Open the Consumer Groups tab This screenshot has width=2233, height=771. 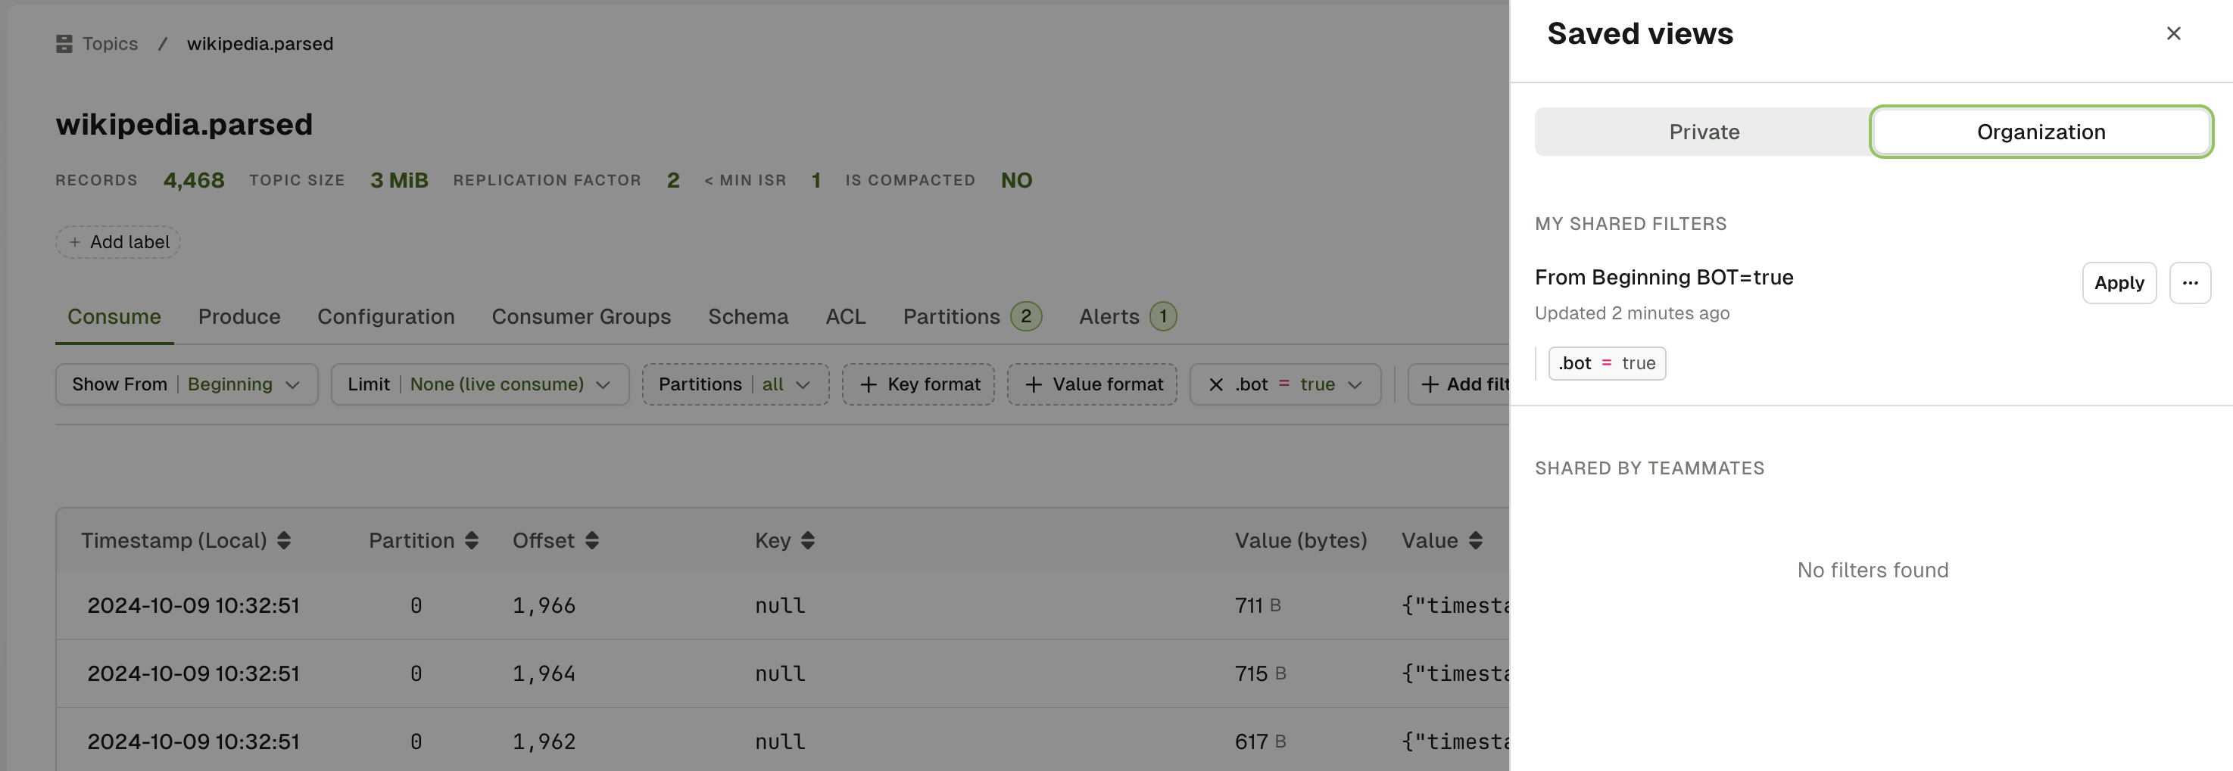[581, 316]
